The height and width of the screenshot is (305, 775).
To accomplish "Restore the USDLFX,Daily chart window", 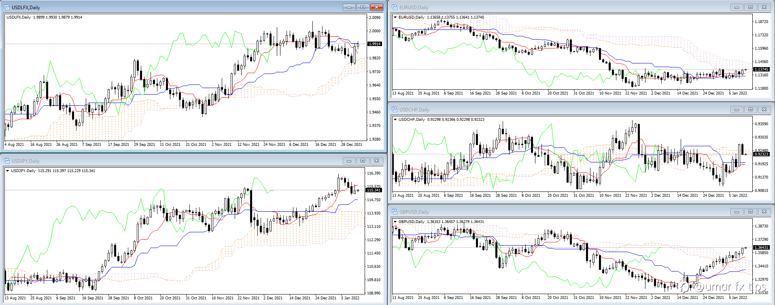I will (x=363, y=7).
